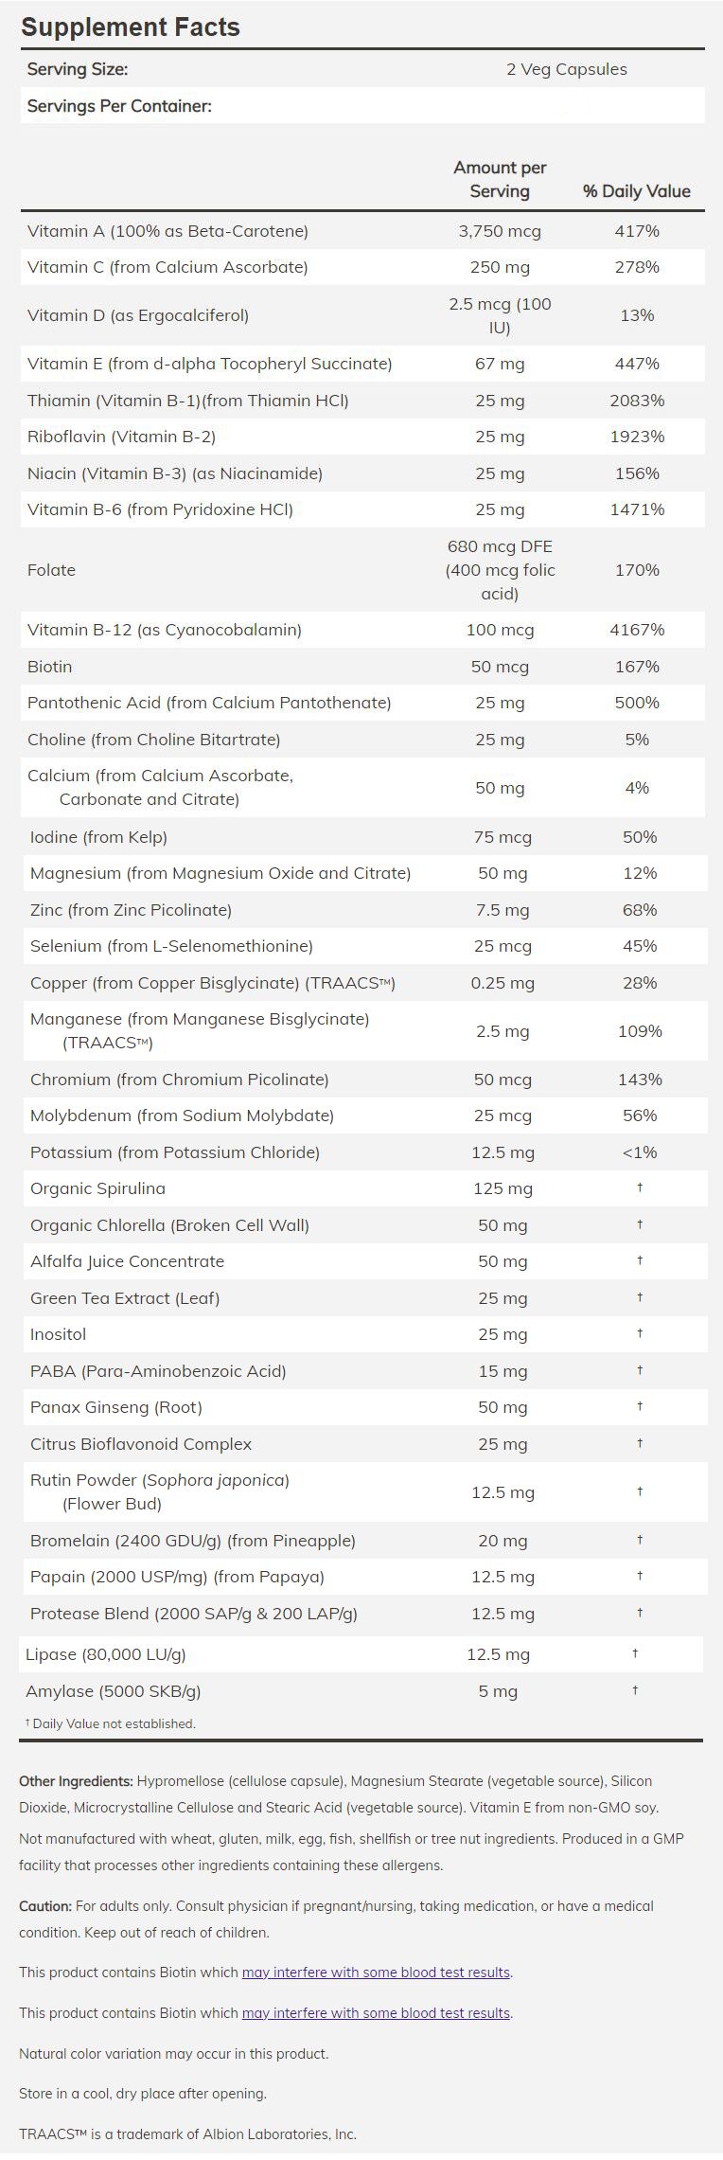Click the Daily Value not established footnote

[x=114, y=1723]
